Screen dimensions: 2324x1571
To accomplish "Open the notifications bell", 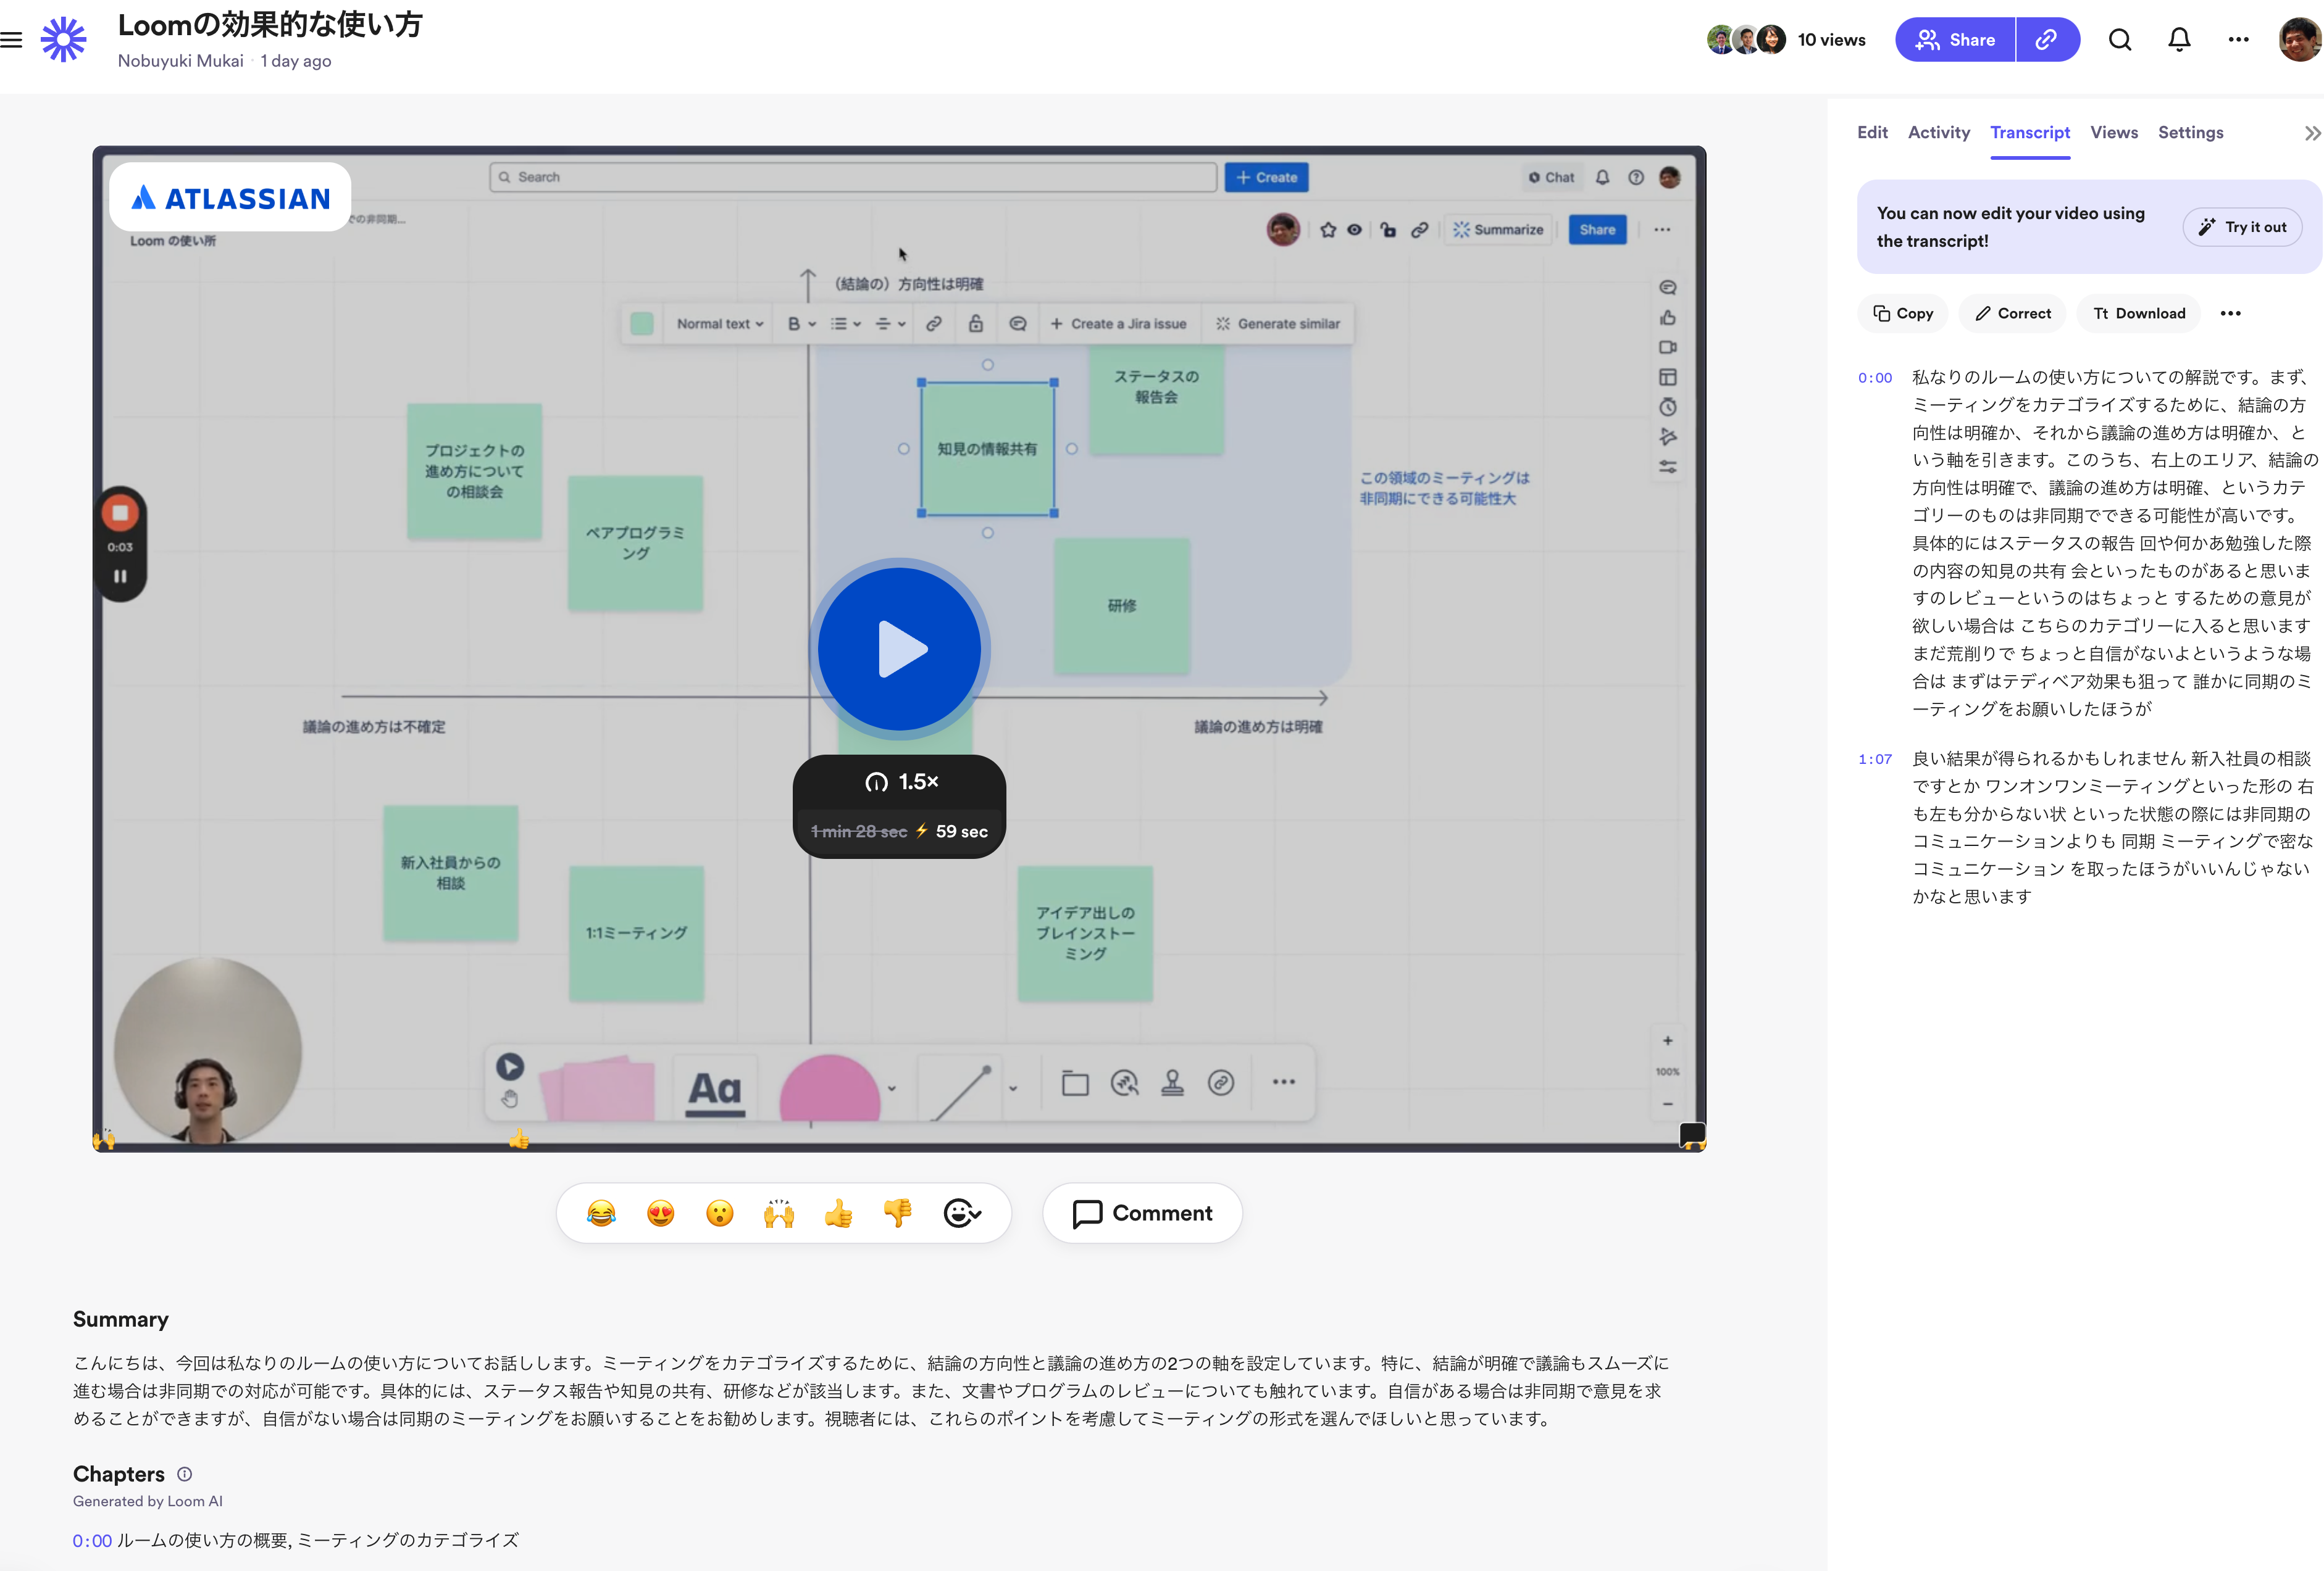I will [x=2179, y=40].
